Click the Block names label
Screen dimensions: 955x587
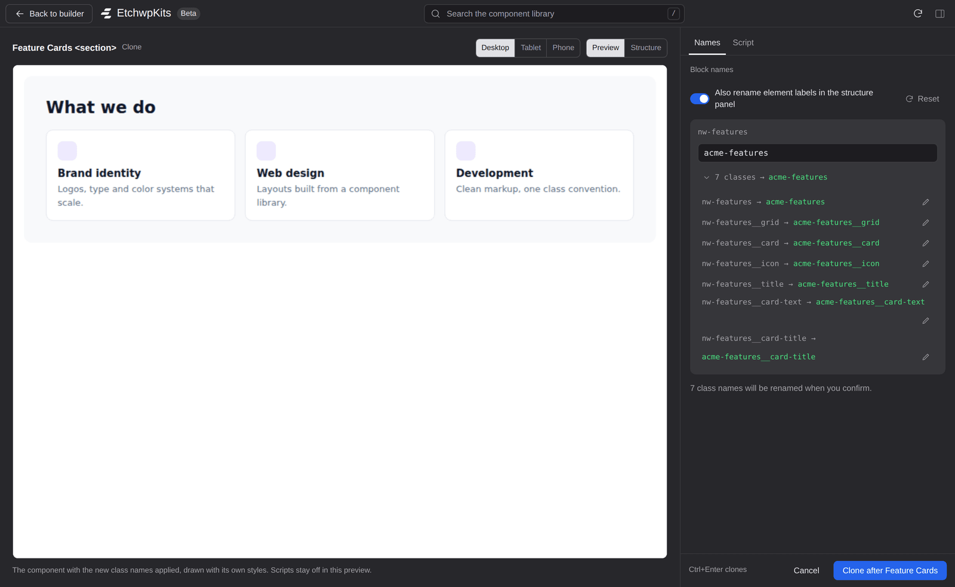pyautogui.click(x=711, y=70)
